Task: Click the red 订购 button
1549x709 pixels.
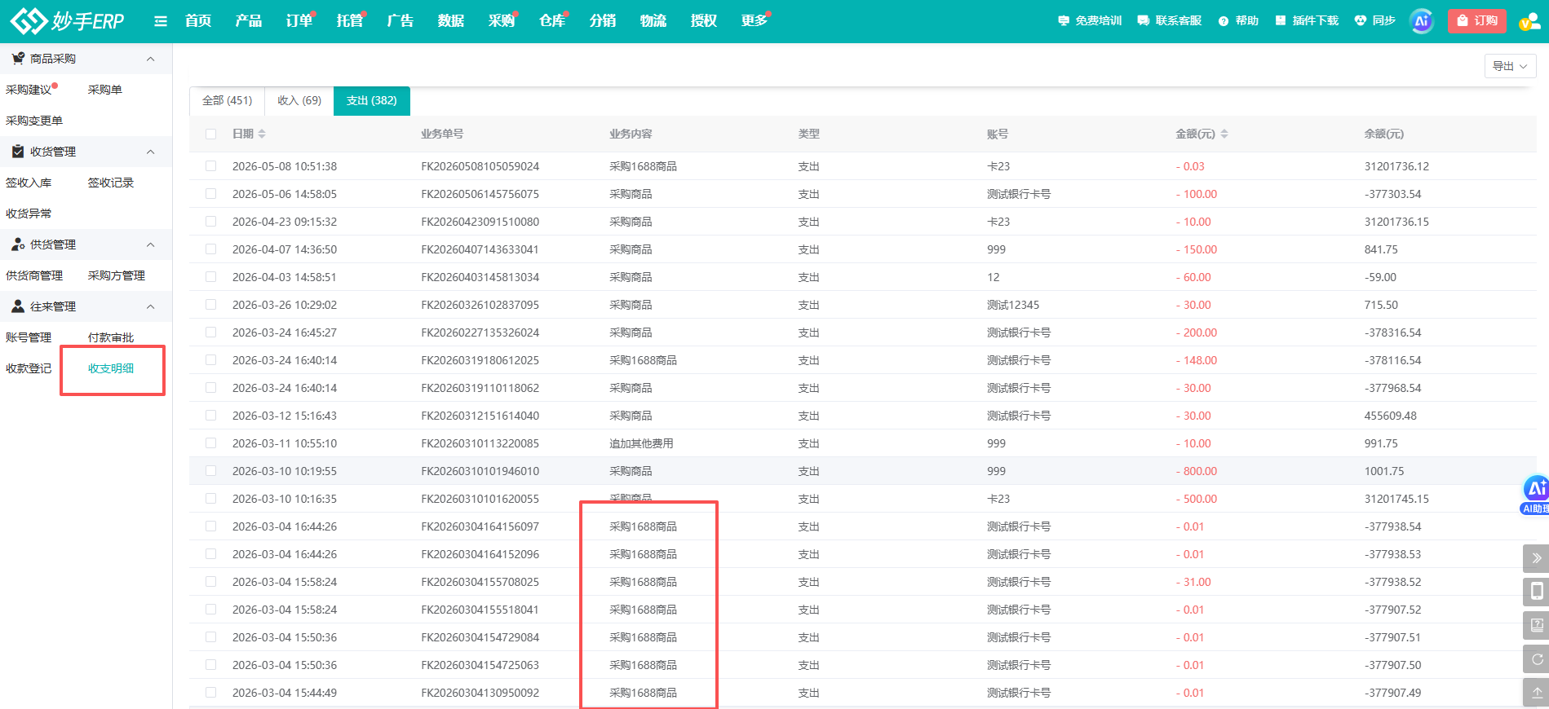Action: (1477, 21)
